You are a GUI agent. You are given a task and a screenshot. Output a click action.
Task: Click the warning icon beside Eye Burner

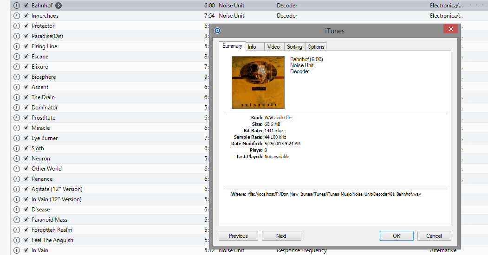pyautogui.click(x=17, y=138)
